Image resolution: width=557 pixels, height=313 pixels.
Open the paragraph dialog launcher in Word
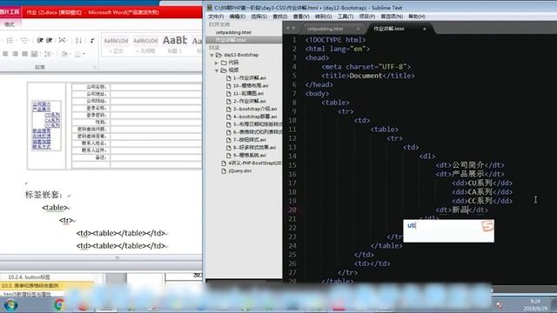click(95, 67)
